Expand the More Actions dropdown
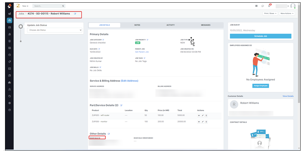The width and height of the screenshot is (306, 152). point(287,14)
